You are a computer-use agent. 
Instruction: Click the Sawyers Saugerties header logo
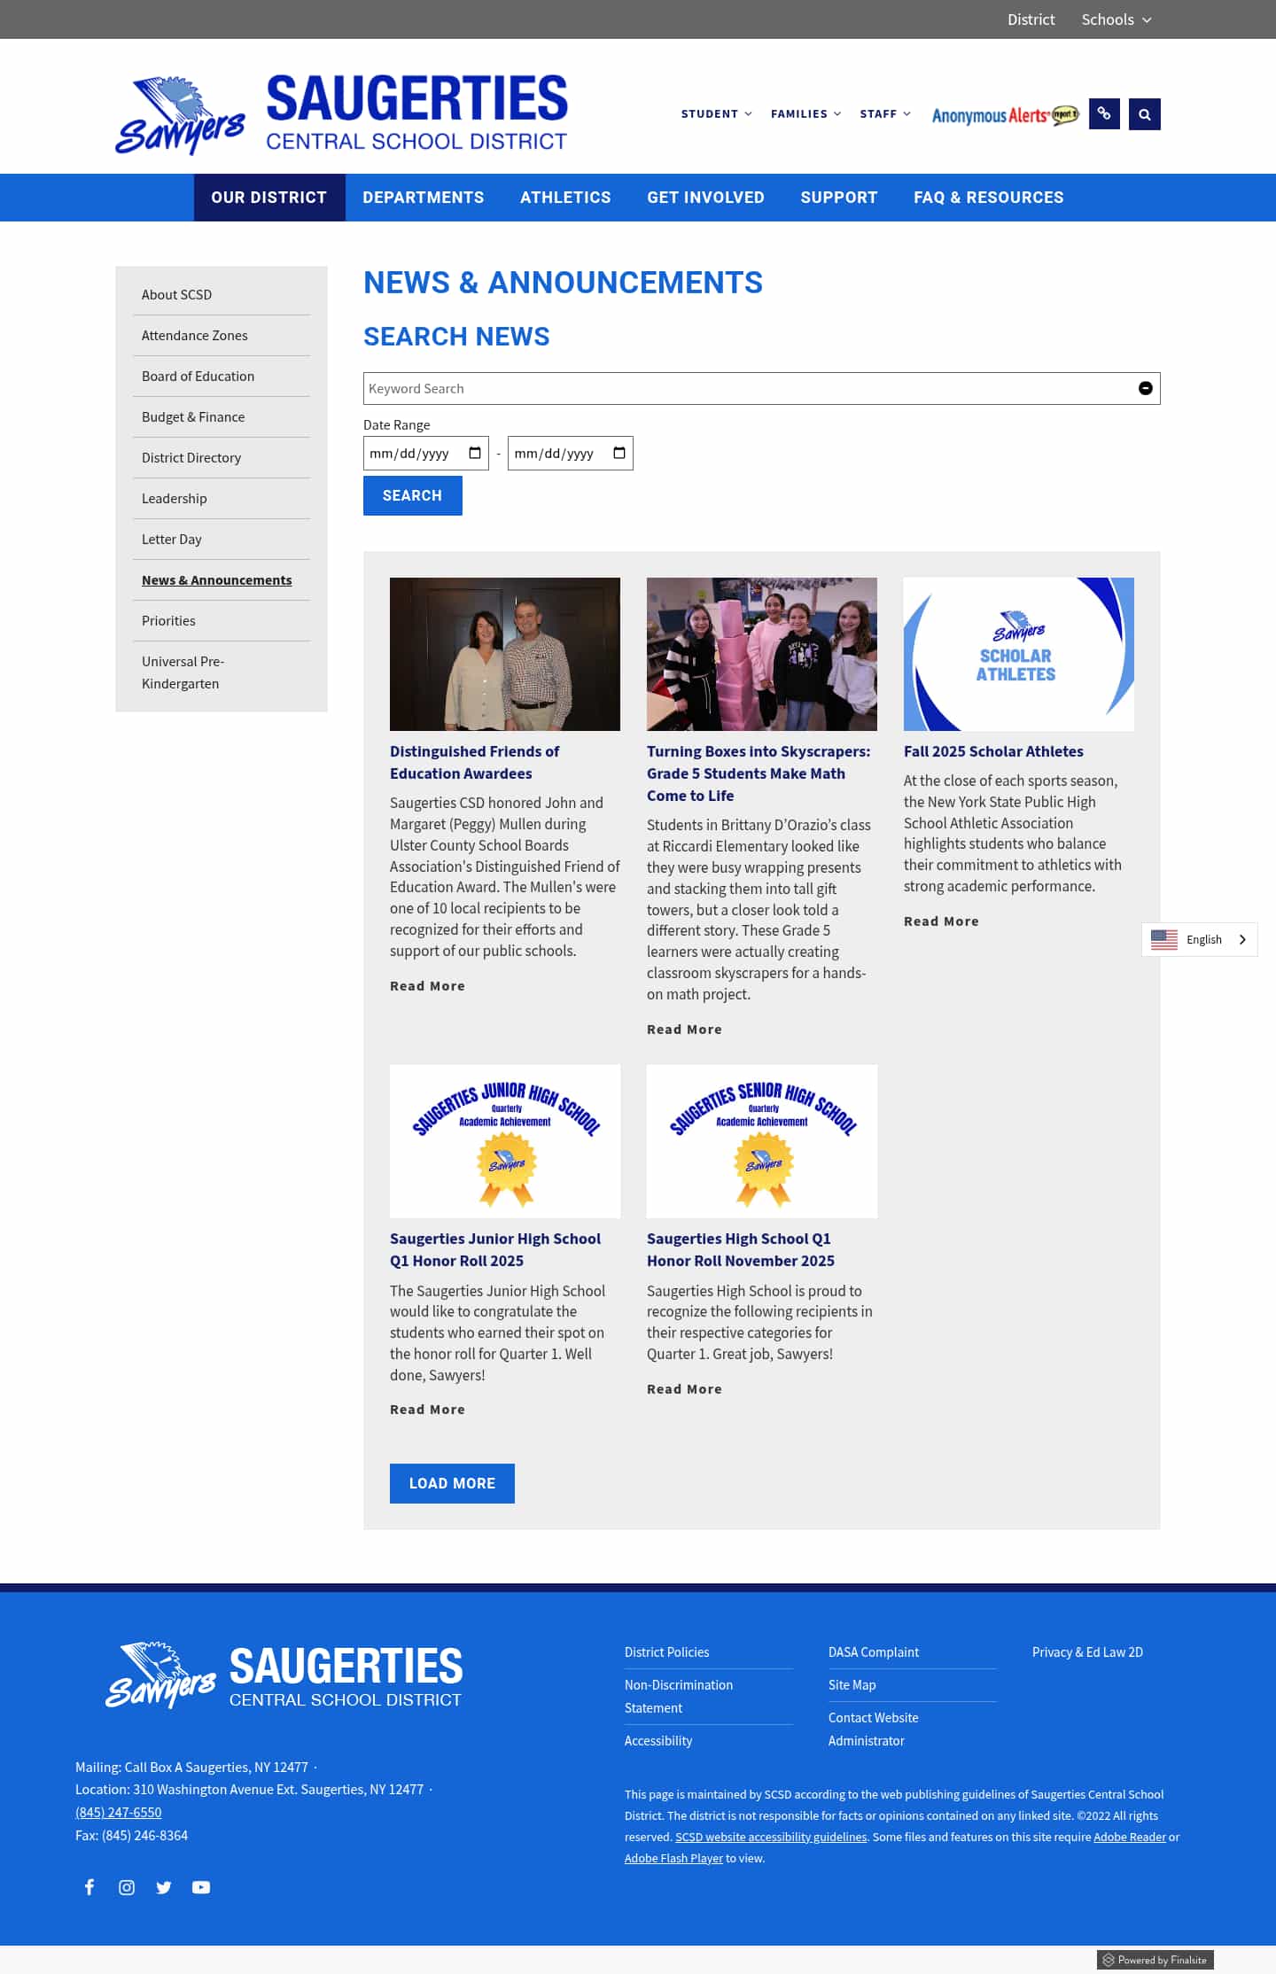coord(341,113)
